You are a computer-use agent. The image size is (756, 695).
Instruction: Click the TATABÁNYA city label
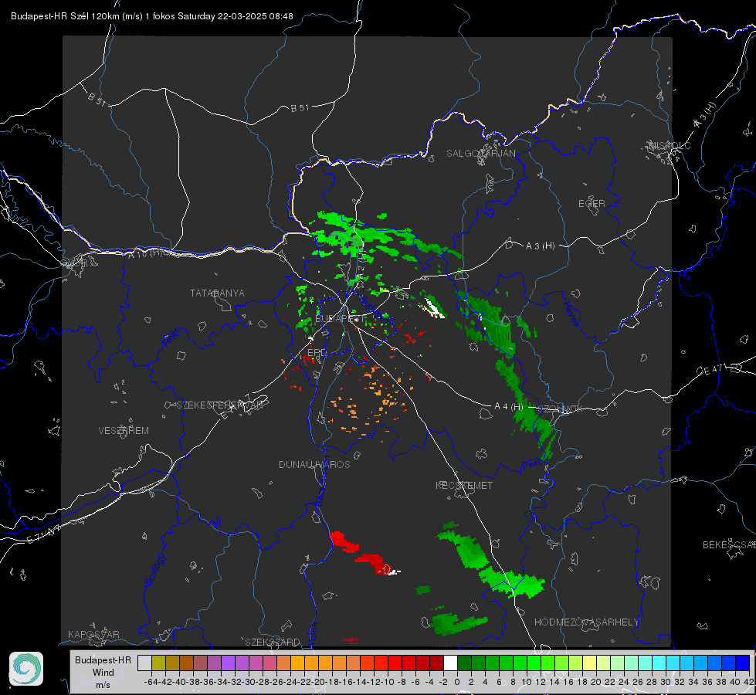tap(217, 293)
